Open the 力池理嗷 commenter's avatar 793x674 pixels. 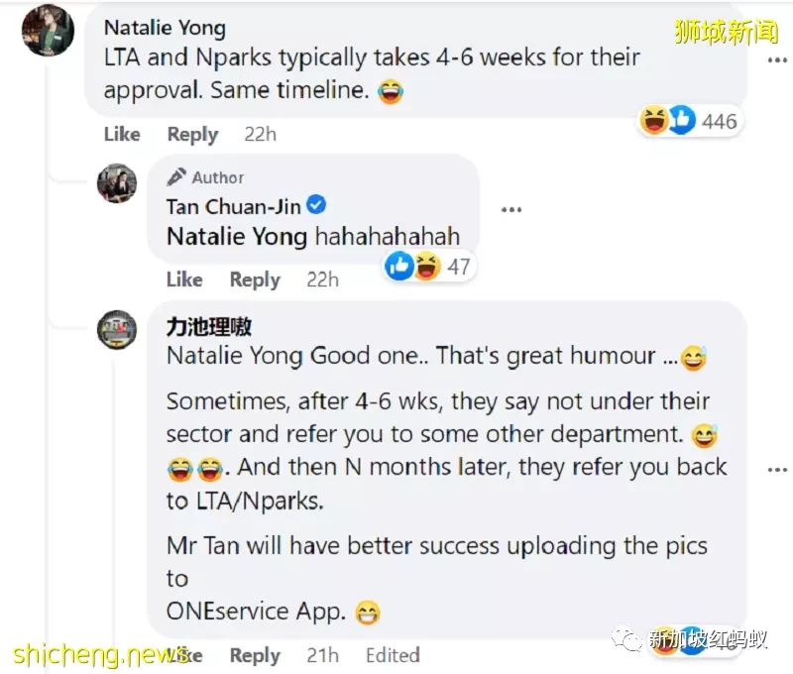point(117,330)
